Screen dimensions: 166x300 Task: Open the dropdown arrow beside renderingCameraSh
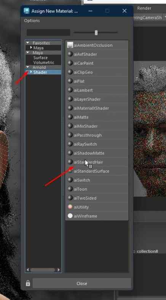(x=165, y=17)
